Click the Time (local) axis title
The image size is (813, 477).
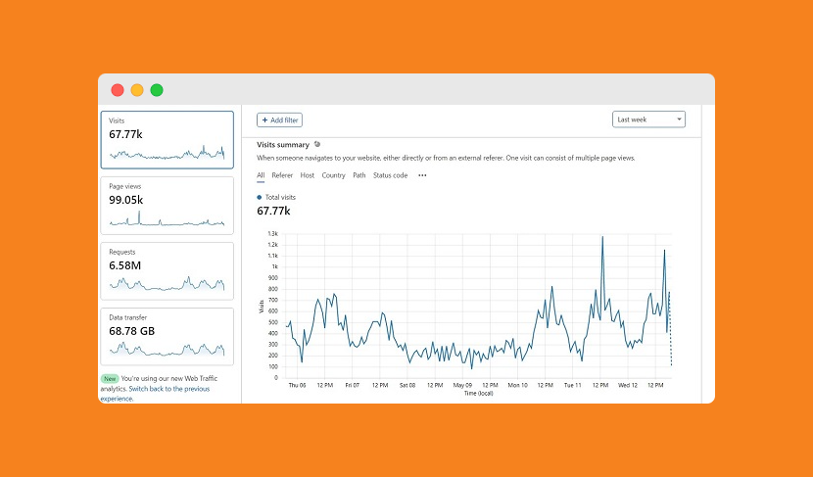(x=479, y=394)
